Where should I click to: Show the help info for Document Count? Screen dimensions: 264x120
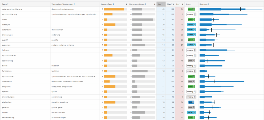146,4
